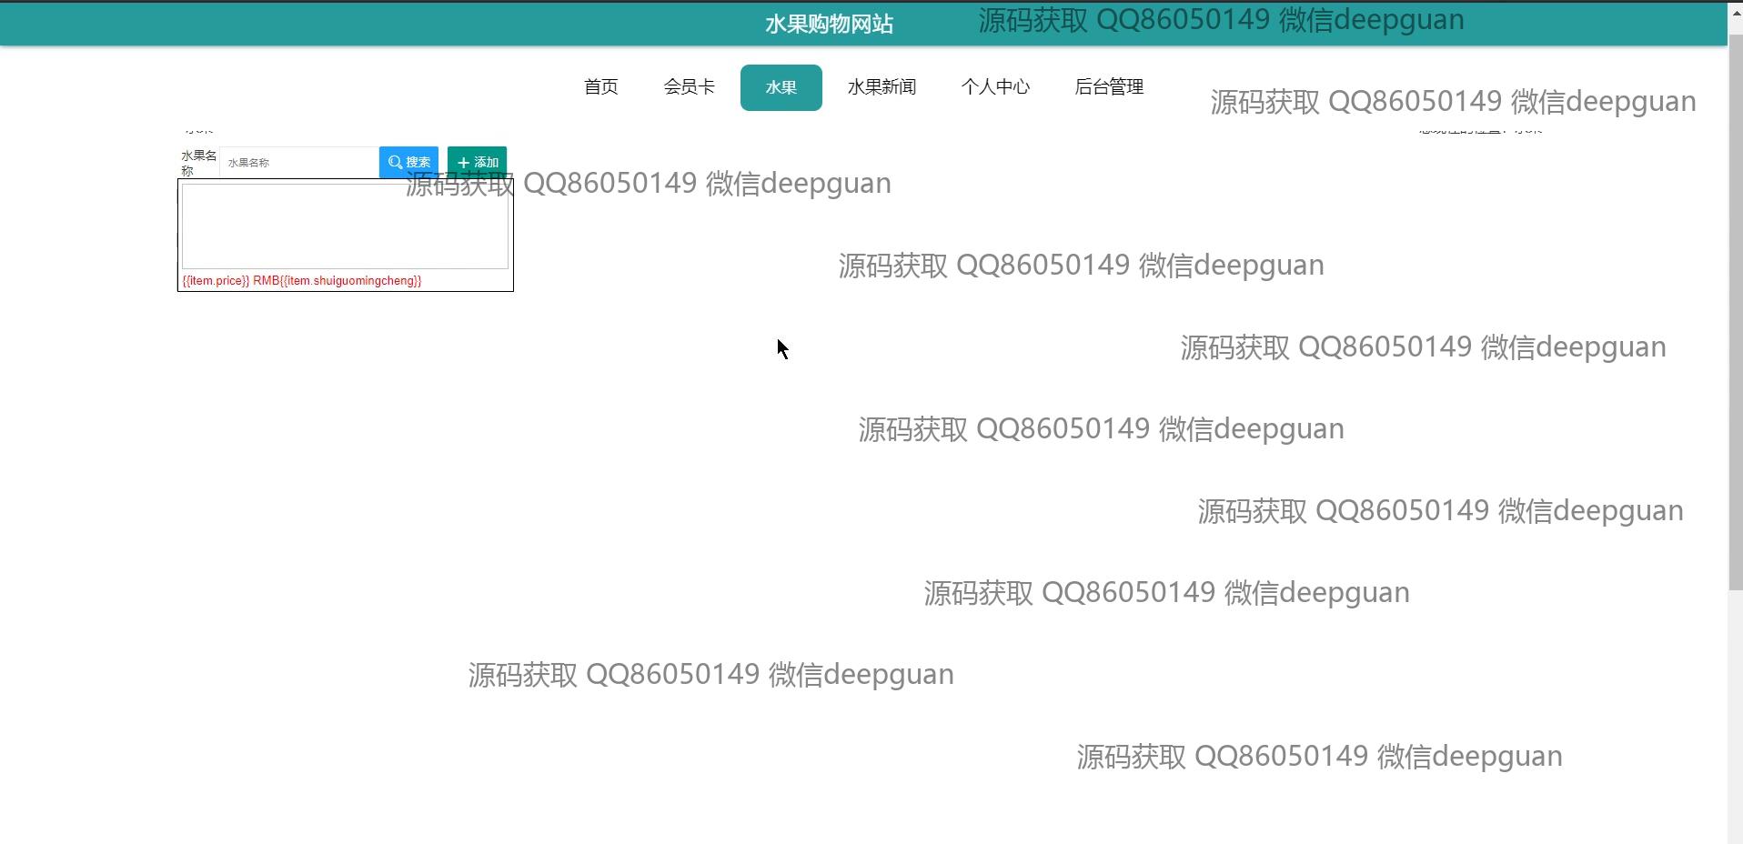The height and width of the screenshot is (844, 1743).
Task: Navigate to 个人中心
Action: point(995,87)
